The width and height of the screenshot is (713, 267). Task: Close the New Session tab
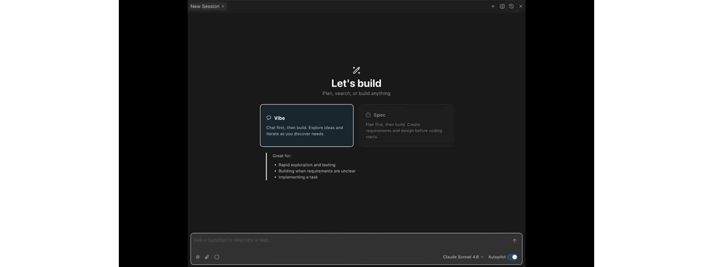[223, 7]
